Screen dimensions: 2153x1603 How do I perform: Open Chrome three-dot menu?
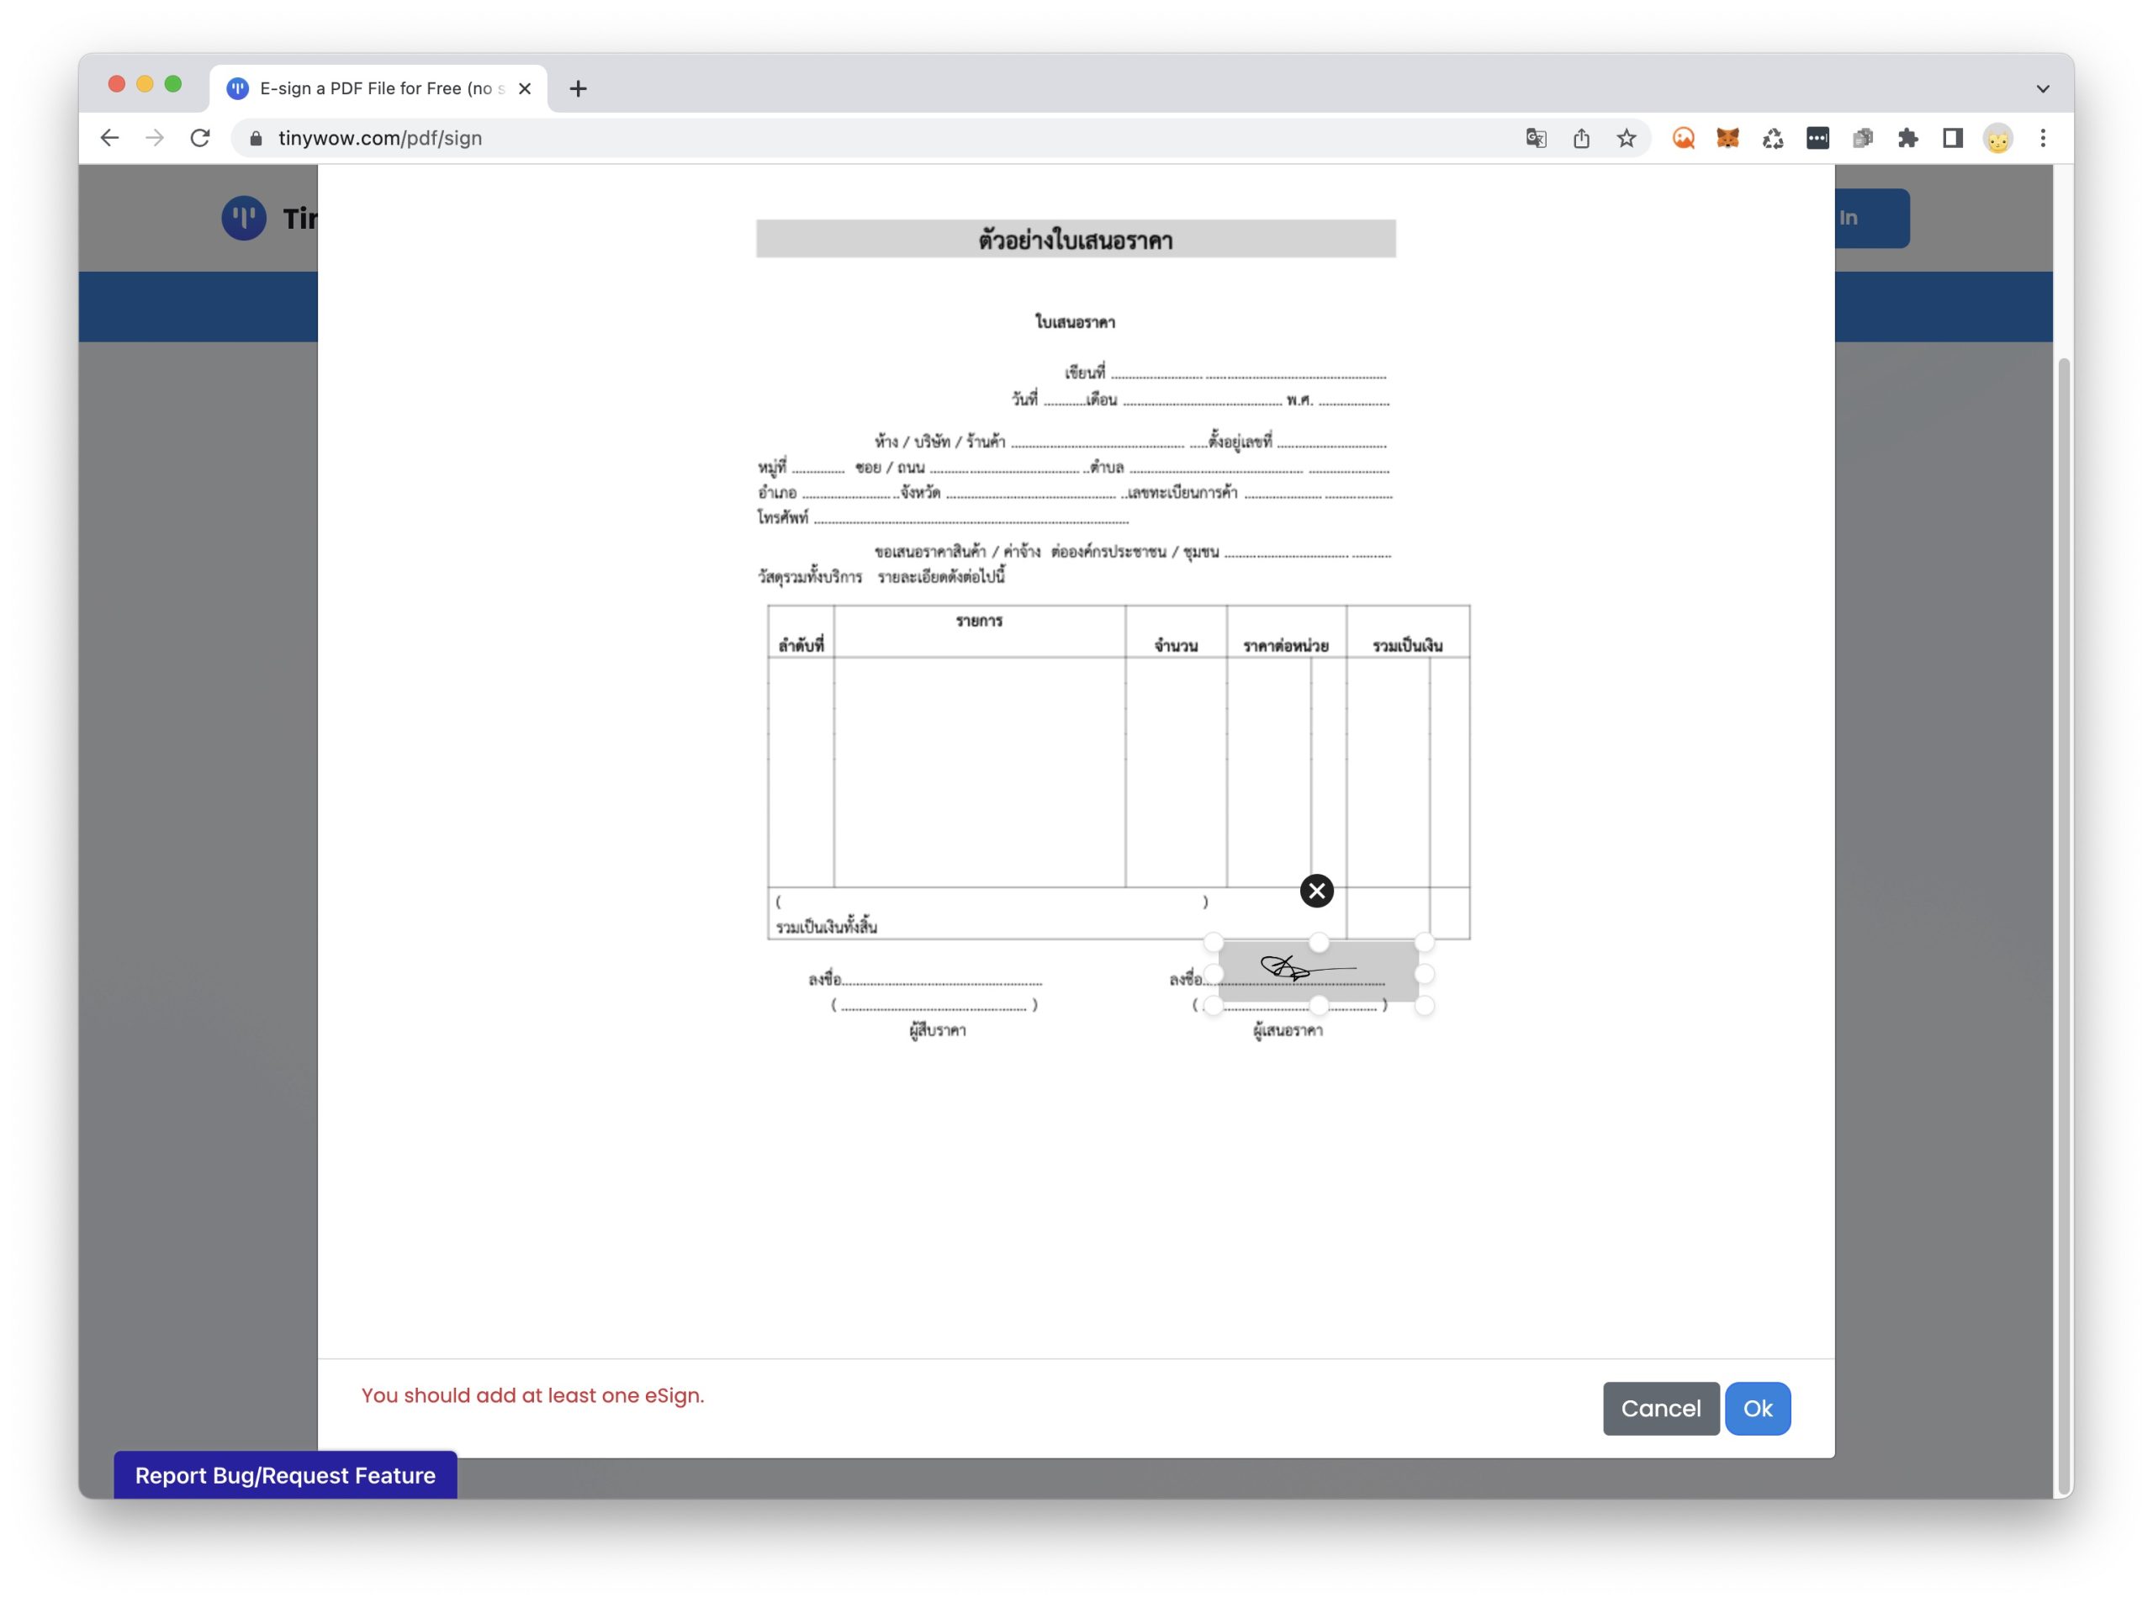(x=2044, y=138)
